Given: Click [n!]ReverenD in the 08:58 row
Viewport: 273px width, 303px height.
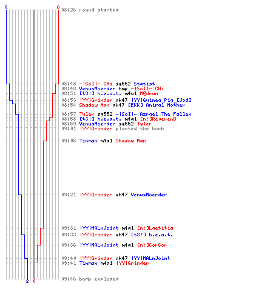Looking at the screenshot, I should pos(158,119).
